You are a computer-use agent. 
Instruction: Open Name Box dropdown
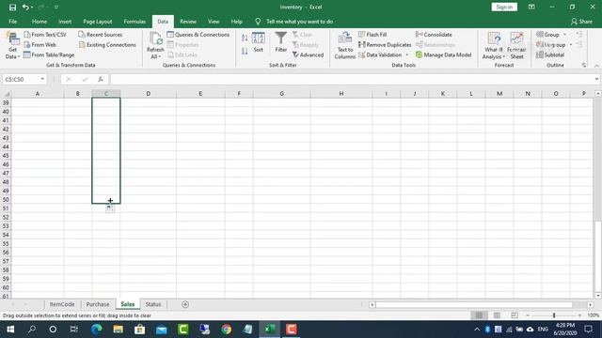pyautogui.click(x=42, y=79)
